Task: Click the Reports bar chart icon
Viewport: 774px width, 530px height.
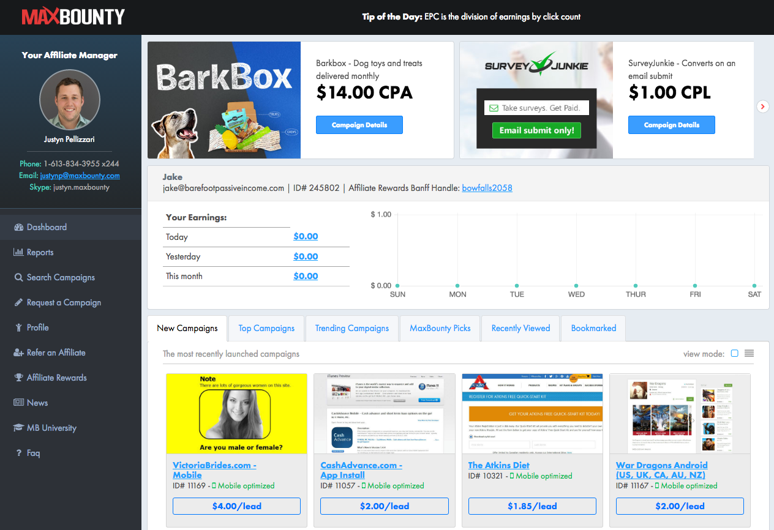Action: tap(18, 252)
